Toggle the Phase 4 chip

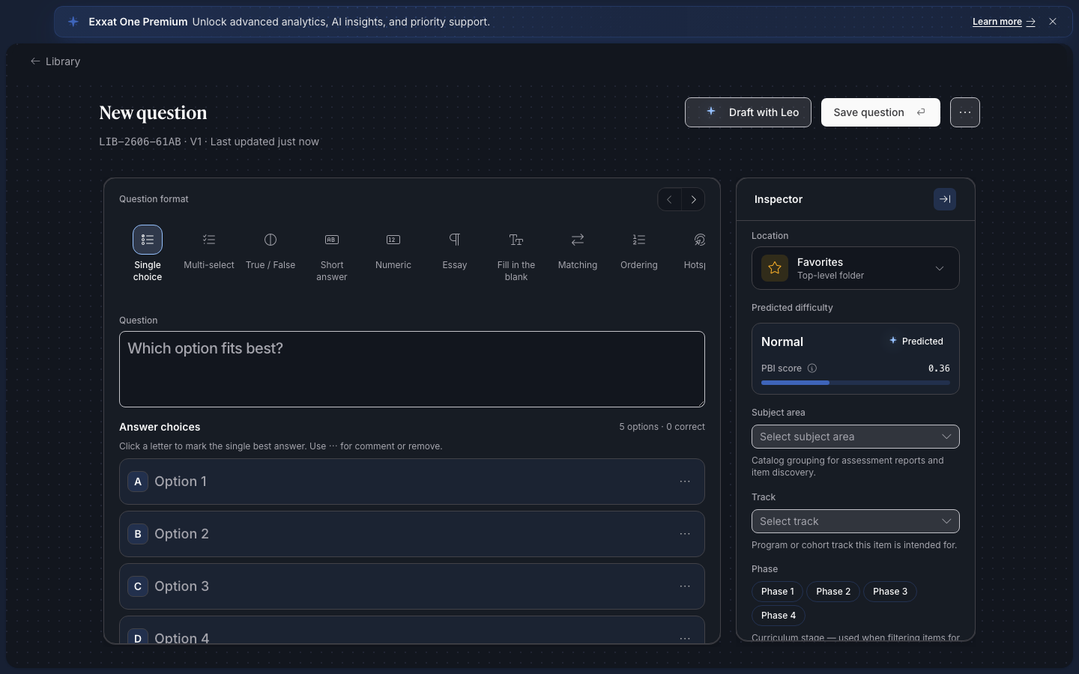pyautogui.click(x=779, y=616)
